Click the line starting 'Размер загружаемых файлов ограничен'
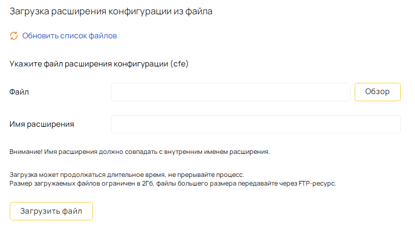Viewport: 415px width, 227px height. pos(173,184)
